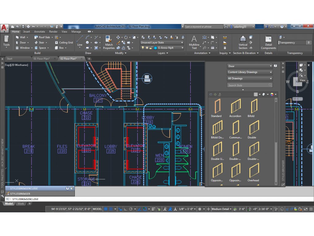The width and height of the screenshot is (314, 236).
Task: Click the Search Style field
Action: click(x=250, y=85)
